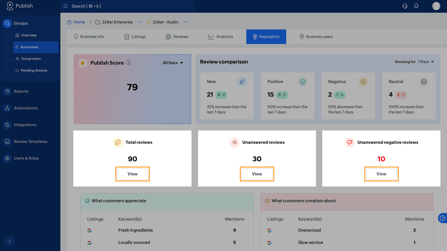Click the headset support icon

click(405, 6)
